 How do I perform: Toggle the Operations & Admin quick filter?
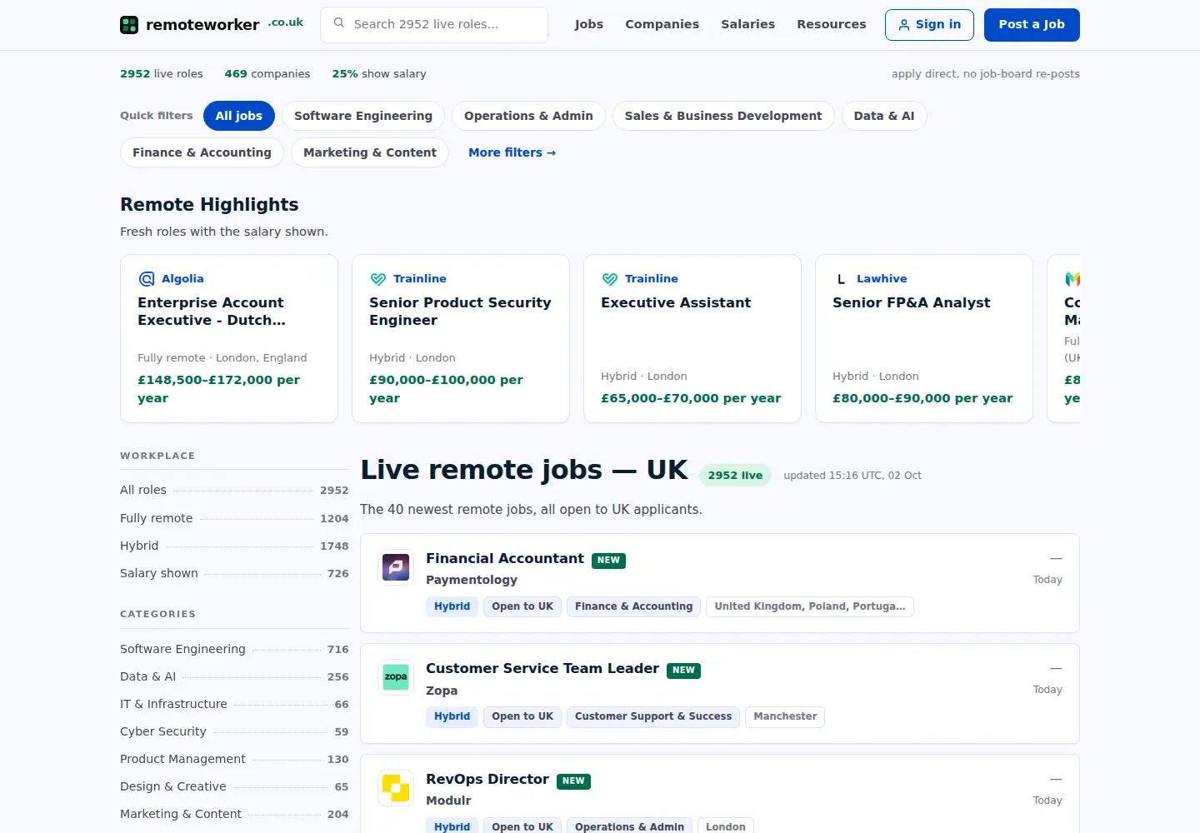528,116
